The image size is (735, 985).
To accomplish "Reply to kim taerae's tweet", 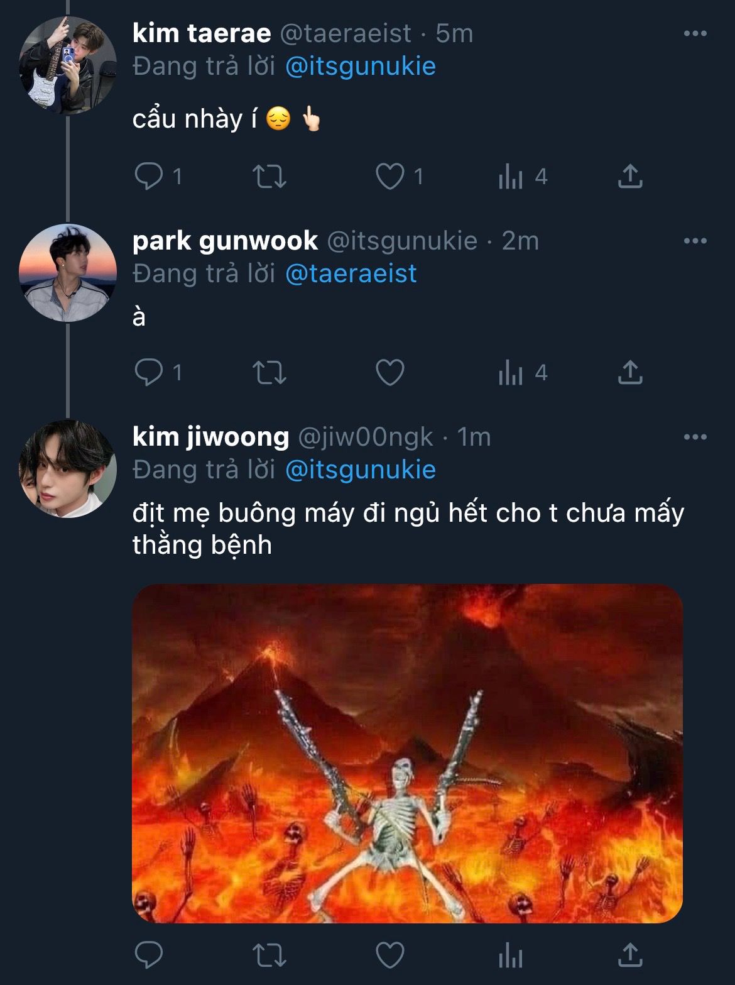I will (x=149, y=177).
